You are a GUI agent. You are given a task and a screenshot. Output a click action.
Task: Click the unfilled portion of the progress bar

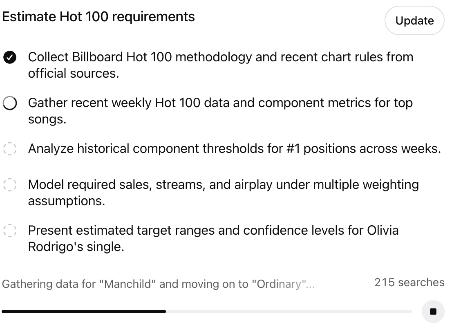coord(289,312)
